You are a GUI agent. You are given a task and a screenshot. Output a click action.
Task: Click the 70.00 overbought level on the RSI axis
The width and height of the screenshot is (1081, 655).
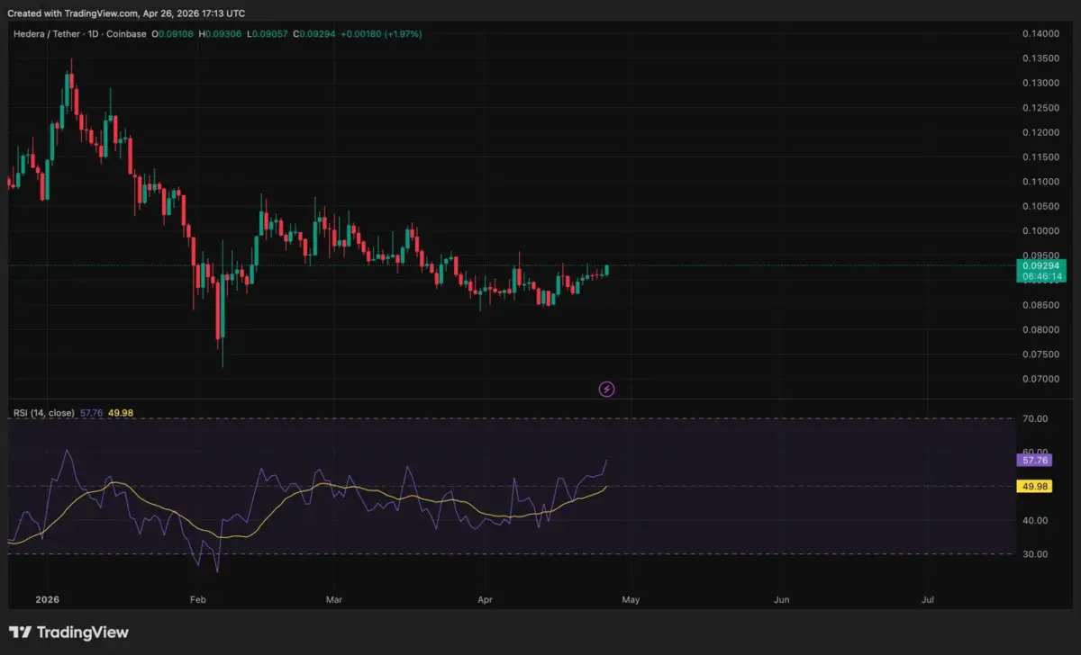(1035, 419)
